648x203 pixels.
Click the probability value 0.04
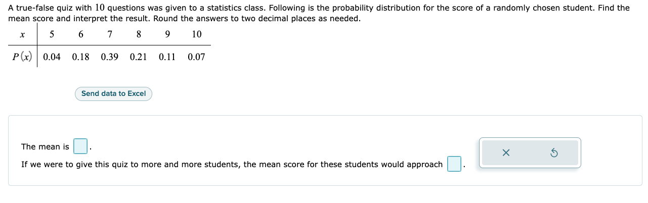(x=52, y=57)
